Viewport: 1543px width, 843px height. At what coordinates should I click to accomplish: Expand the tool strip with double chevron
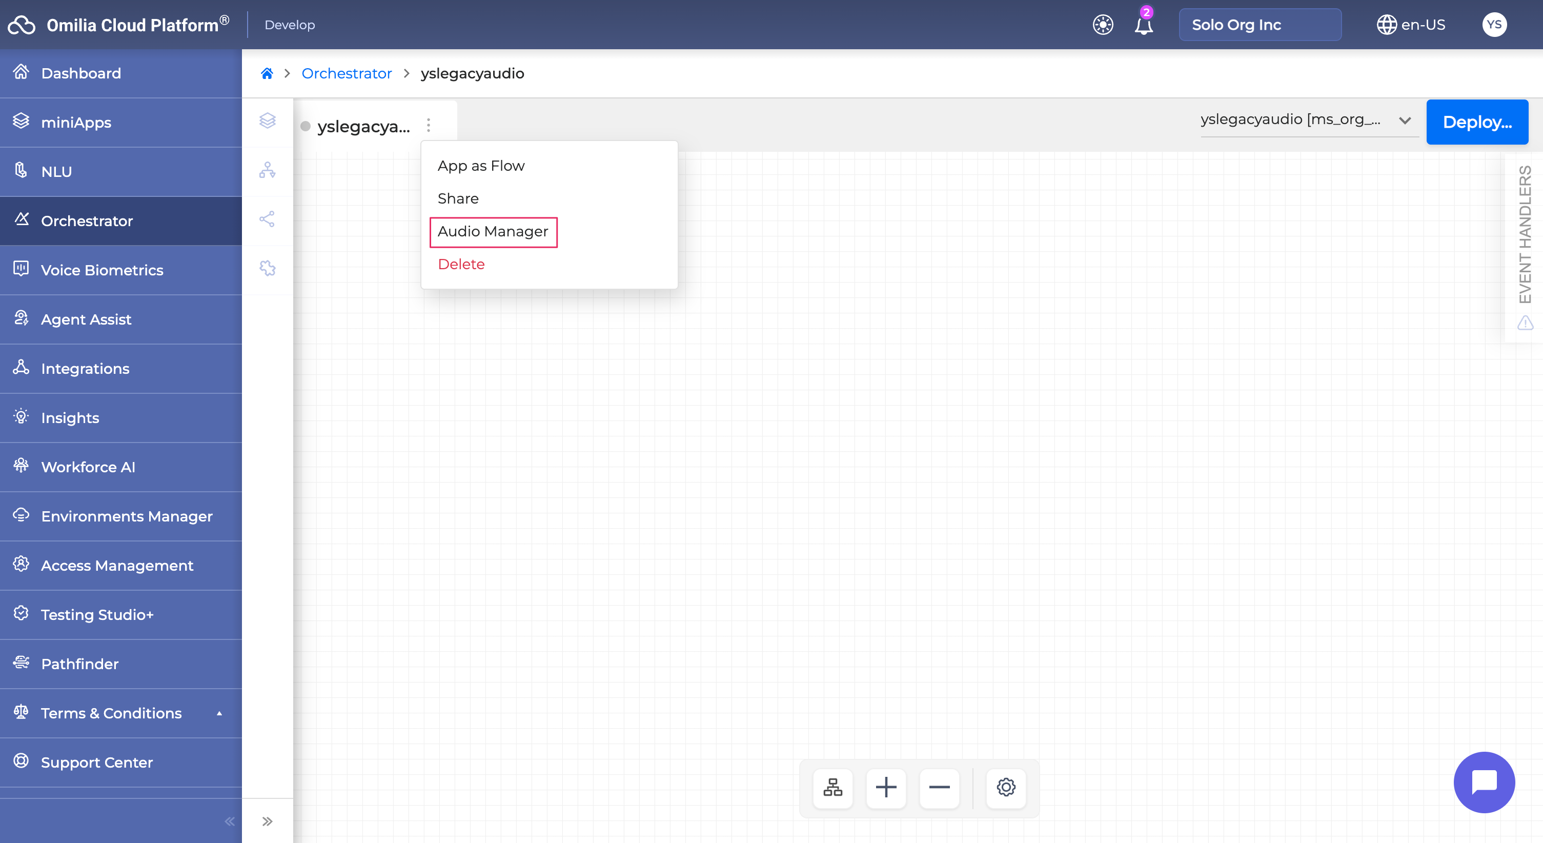tap(267, 821)
